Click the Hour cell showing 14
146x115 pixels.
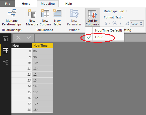22,86
